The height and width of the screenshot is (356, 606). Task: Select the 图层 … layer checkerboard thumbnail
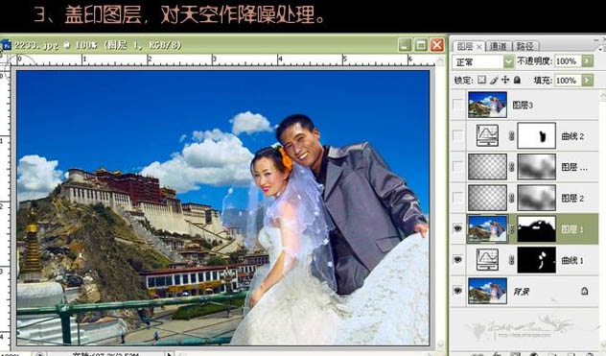click(x=487, y=167)
